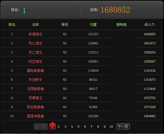Image resolution: width=164 pixels, height=134 pixels.
Task: Click damage value 100561
Action: (93, 61)
